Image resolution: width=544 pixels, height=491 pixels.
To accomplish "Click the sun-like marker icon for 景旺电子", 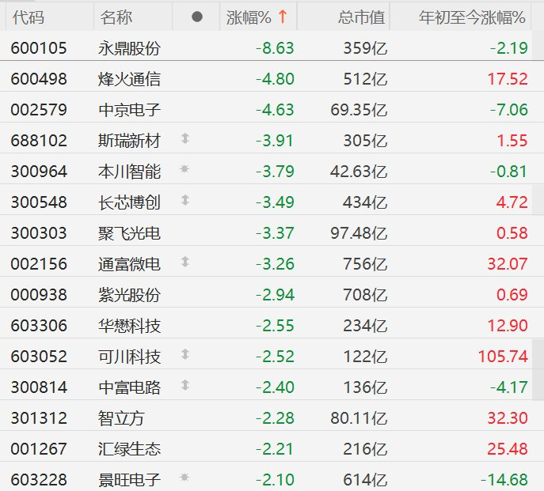I will coord(185,477).
